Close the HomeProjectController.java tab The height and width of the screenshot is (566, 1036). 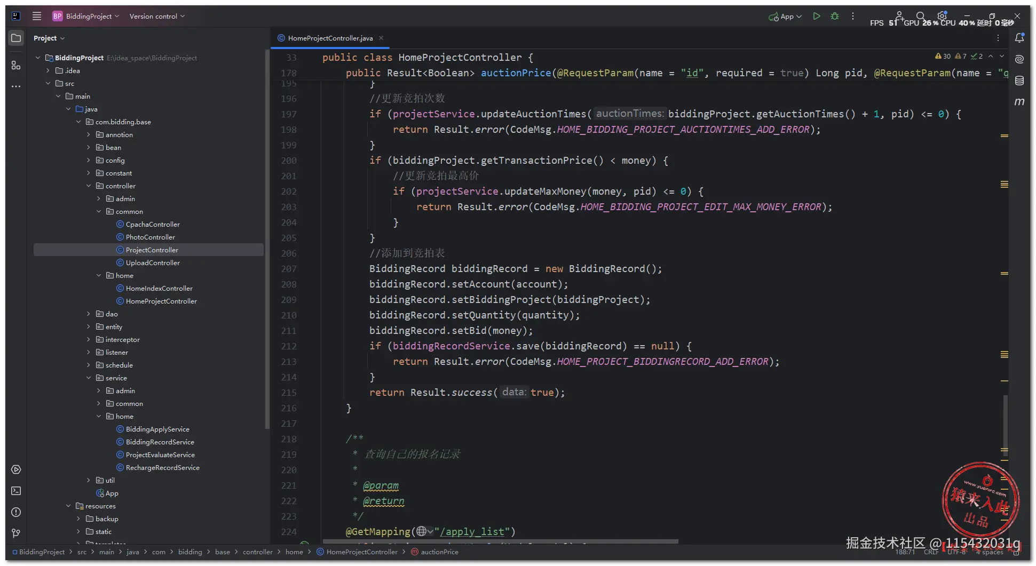coord(381,38)
